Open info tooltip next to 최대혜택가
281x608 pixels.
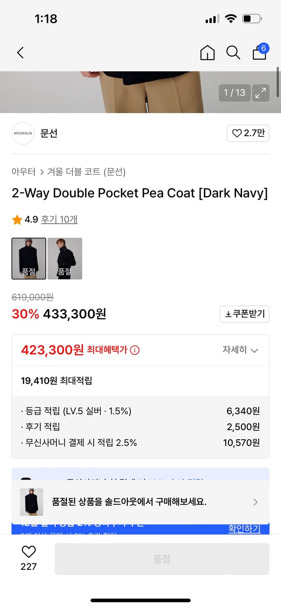pyautogui.click(x=134, y=350)
